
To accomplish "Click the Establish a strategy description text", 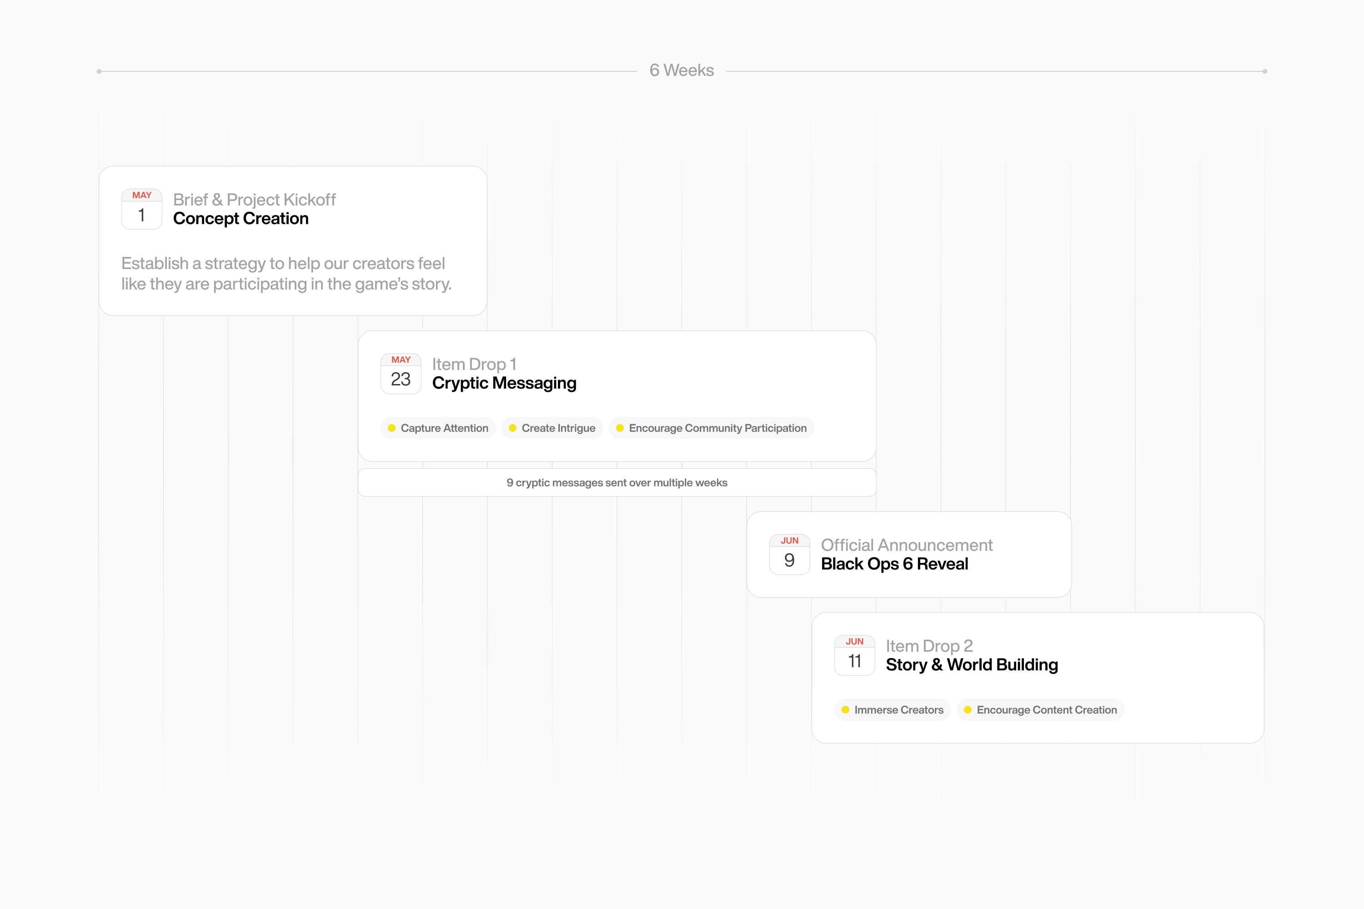I will click(286, 274).
